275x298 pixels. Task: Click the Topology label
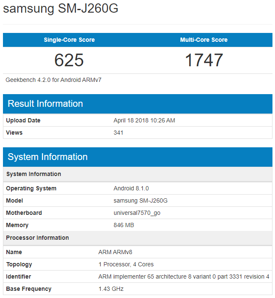click(19, 265)
